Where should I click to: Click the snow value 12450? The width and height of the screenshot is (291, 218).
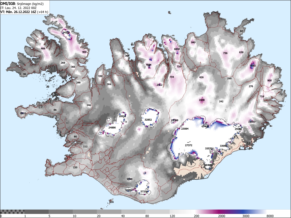click(252, 122)
